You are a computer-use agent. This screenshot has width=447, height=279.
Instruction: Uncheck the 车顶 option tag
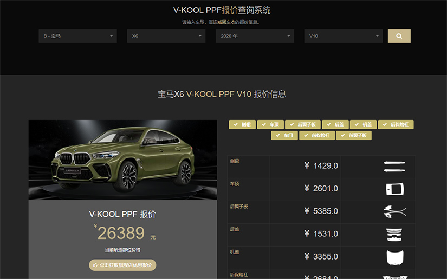tap(270, 124)
